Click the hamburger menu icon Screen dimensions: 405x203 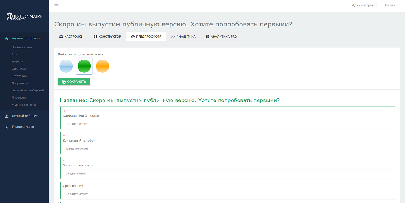tap(56, 5)
